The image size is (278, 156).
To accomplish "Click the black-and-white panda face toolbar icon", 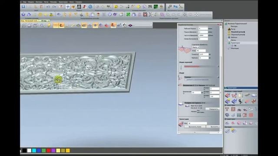I will click(x=79, y=7).
